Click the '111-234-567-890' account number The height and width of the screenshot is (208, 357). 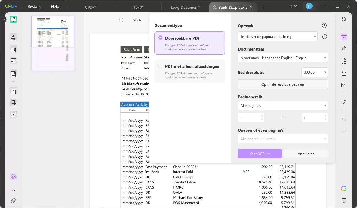[135, 78]
